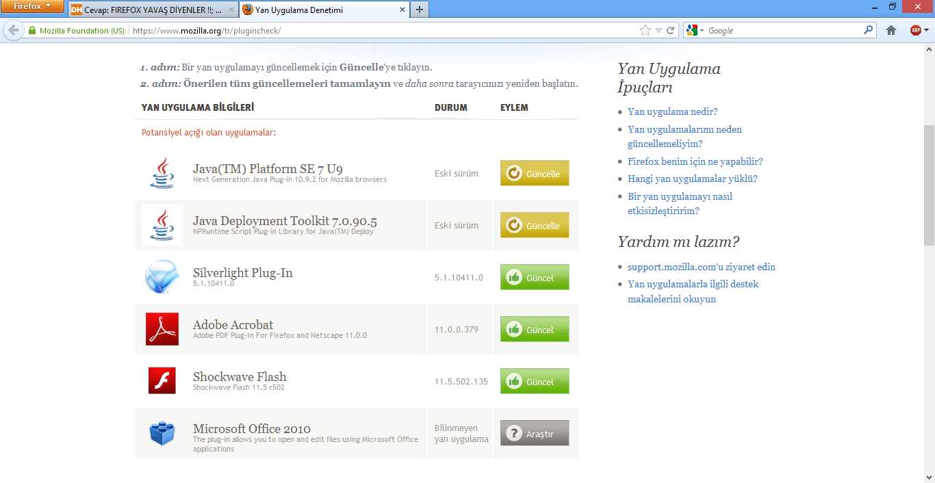The width and height of the screenshot is (935, 483).
Task: Click the EYLEM column header
Action: (514, 108)
